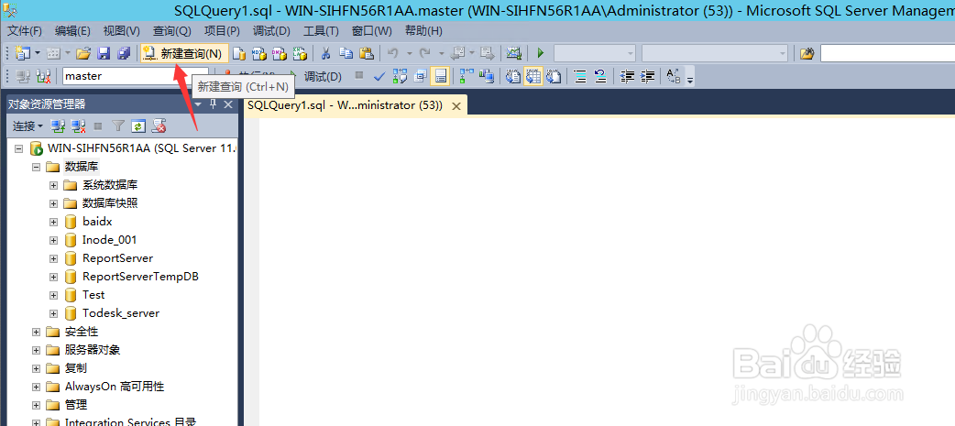
Task: Expand the 系统数据库 folder
Action: point(53,185)
